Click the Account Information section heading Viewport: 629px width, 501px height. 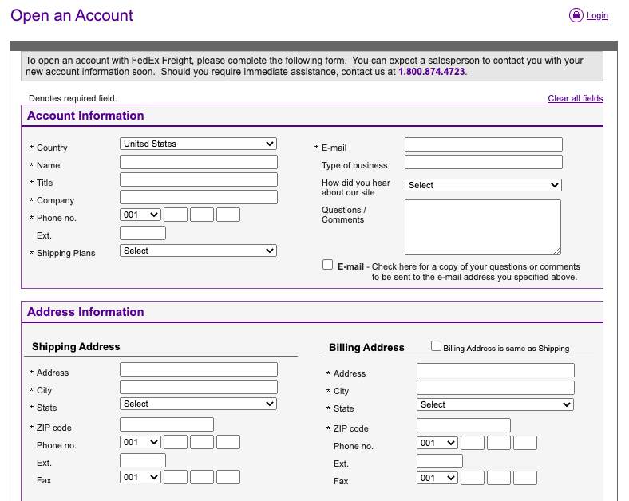point(85,116)
